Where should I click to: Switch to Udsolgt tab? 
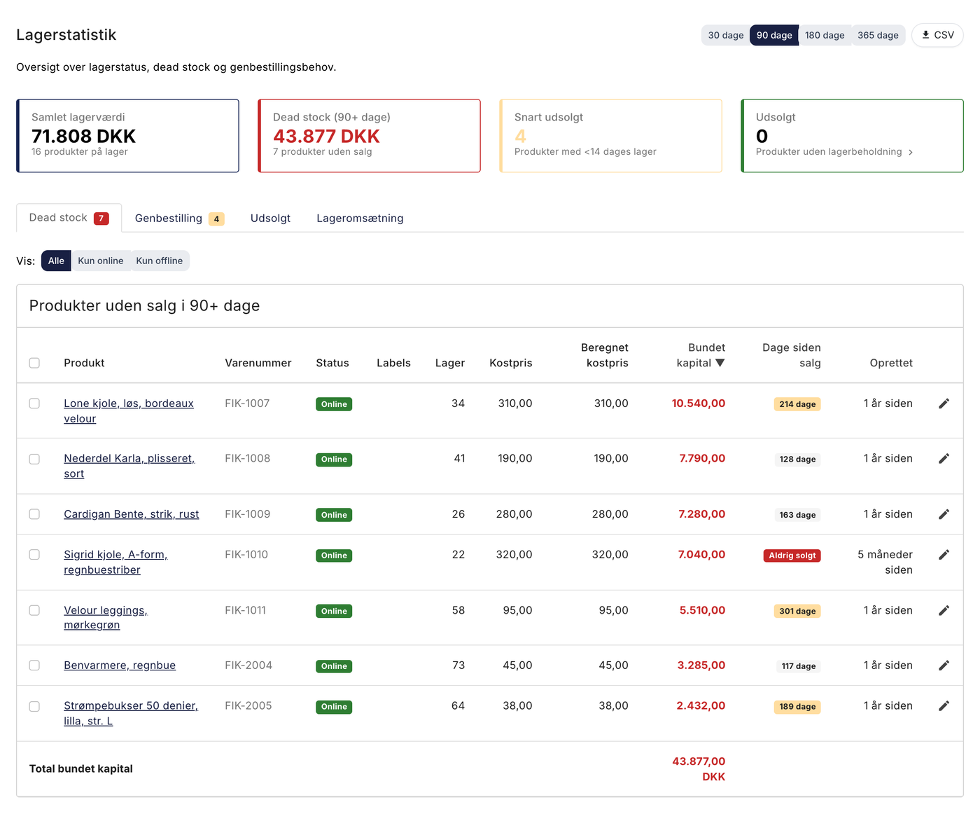[x=270, y=219]
